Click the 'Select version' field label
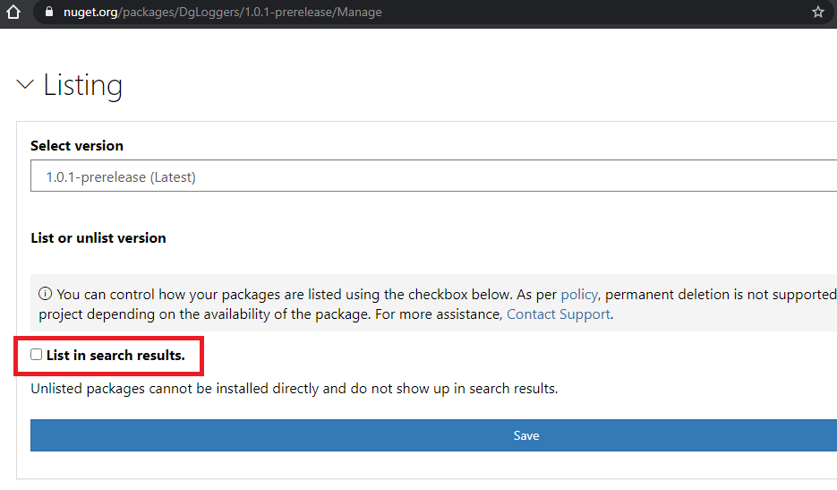The image size is (837, 490). click(x=77, y=145)
